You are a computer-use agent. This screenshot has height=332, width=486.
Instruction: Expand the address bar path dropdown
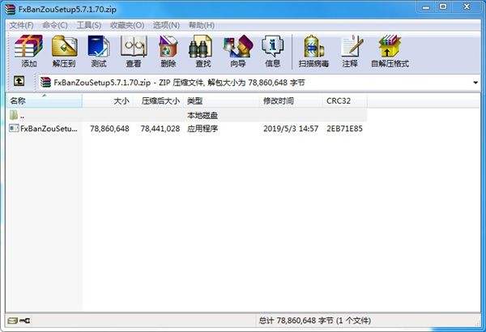click(x=475, y=83)
